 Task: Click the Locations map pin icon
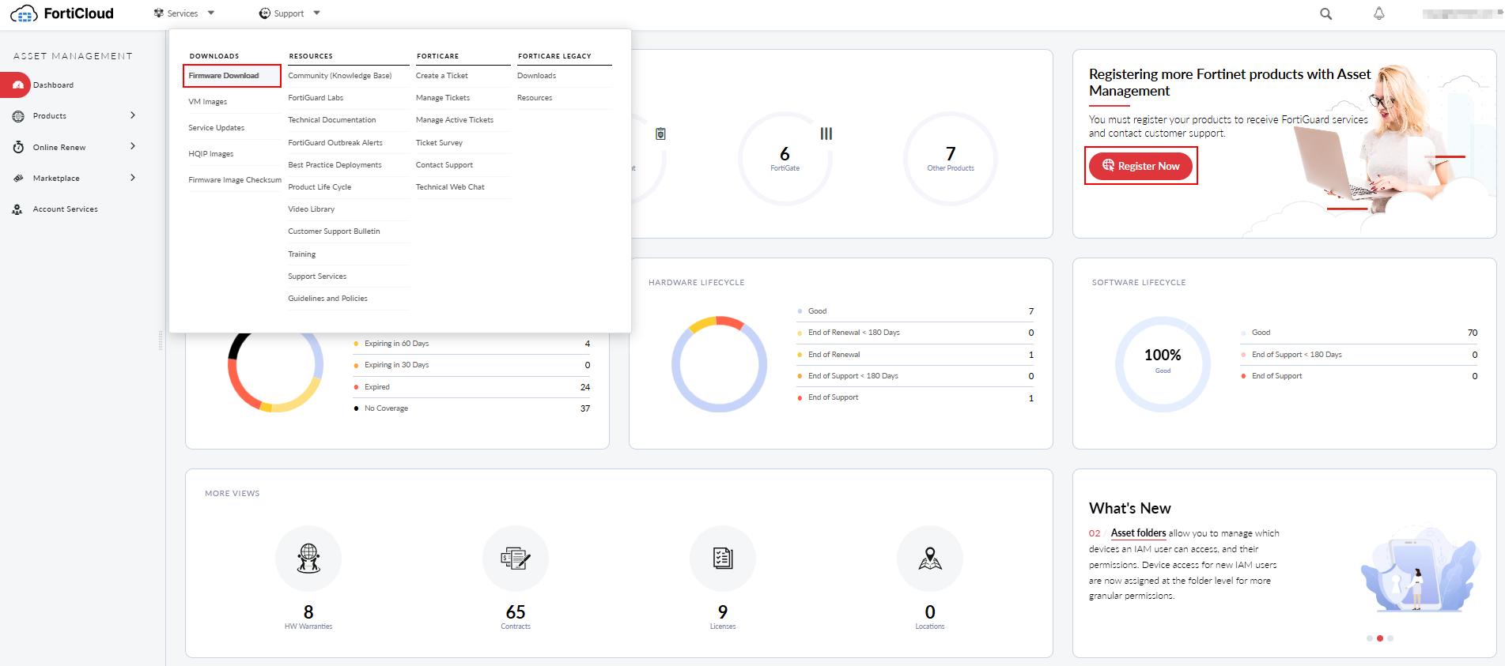click(930, 558)
